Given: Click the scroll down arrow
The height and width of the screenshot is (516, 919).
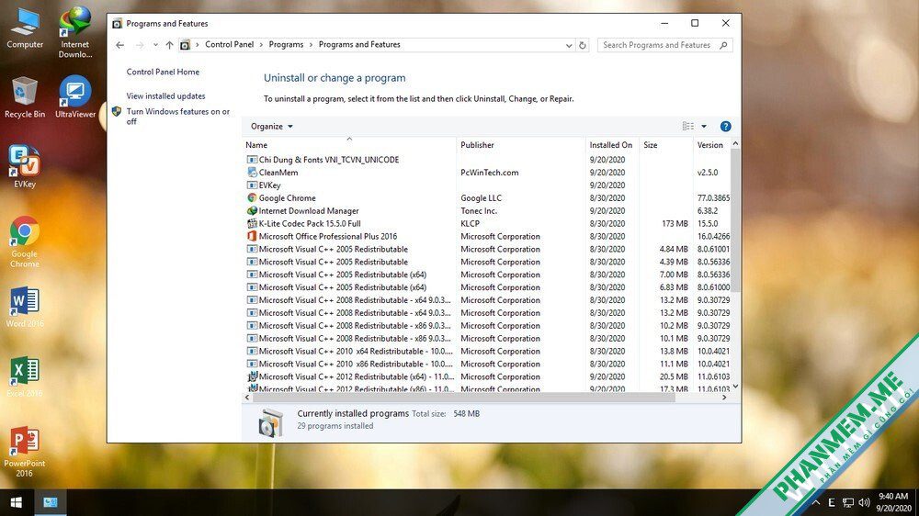Looking at the screenshot, I should [735, 387].
